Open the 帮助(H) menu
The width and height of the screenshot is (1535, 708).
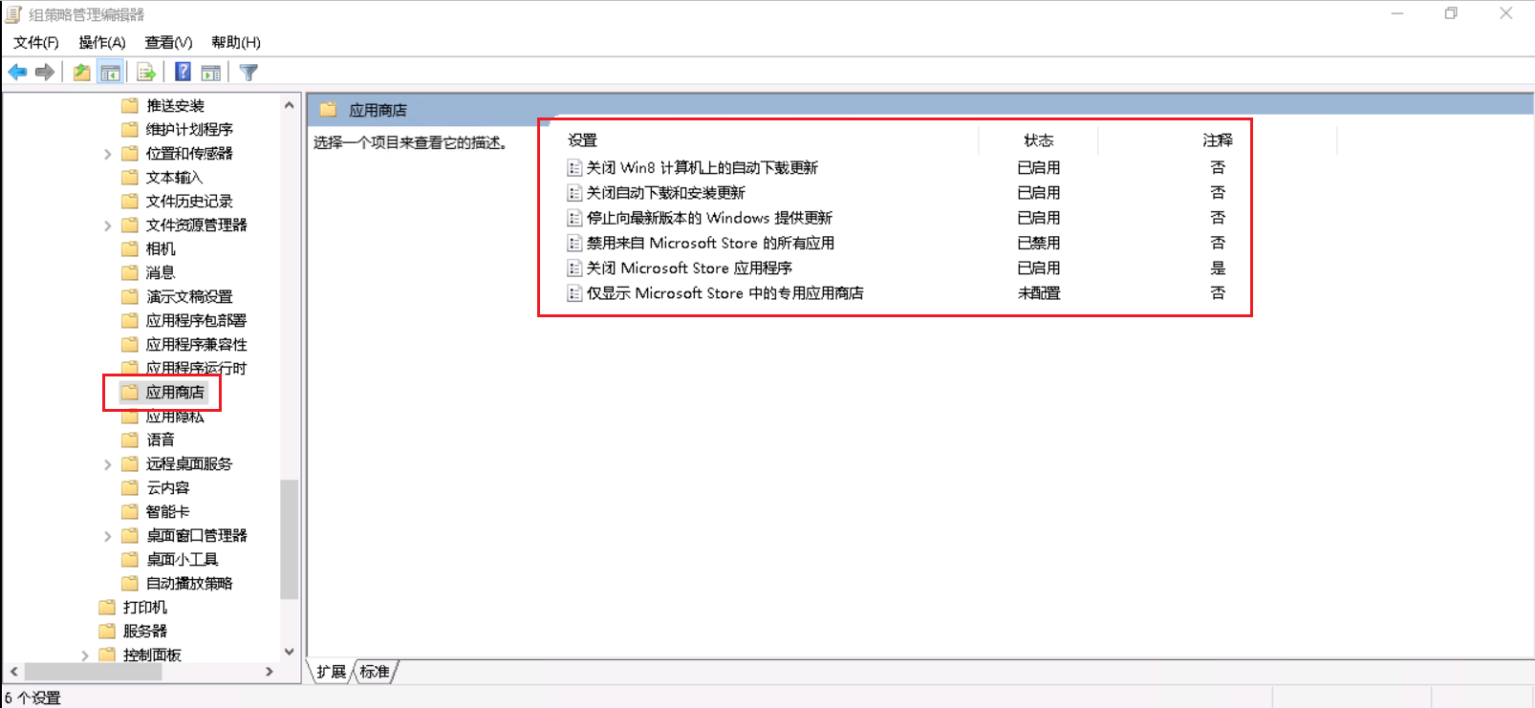click(x=235, y=42)
